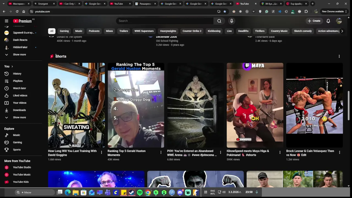Select the All filter chip
352x198 pixels.
(x=51, y=31)
